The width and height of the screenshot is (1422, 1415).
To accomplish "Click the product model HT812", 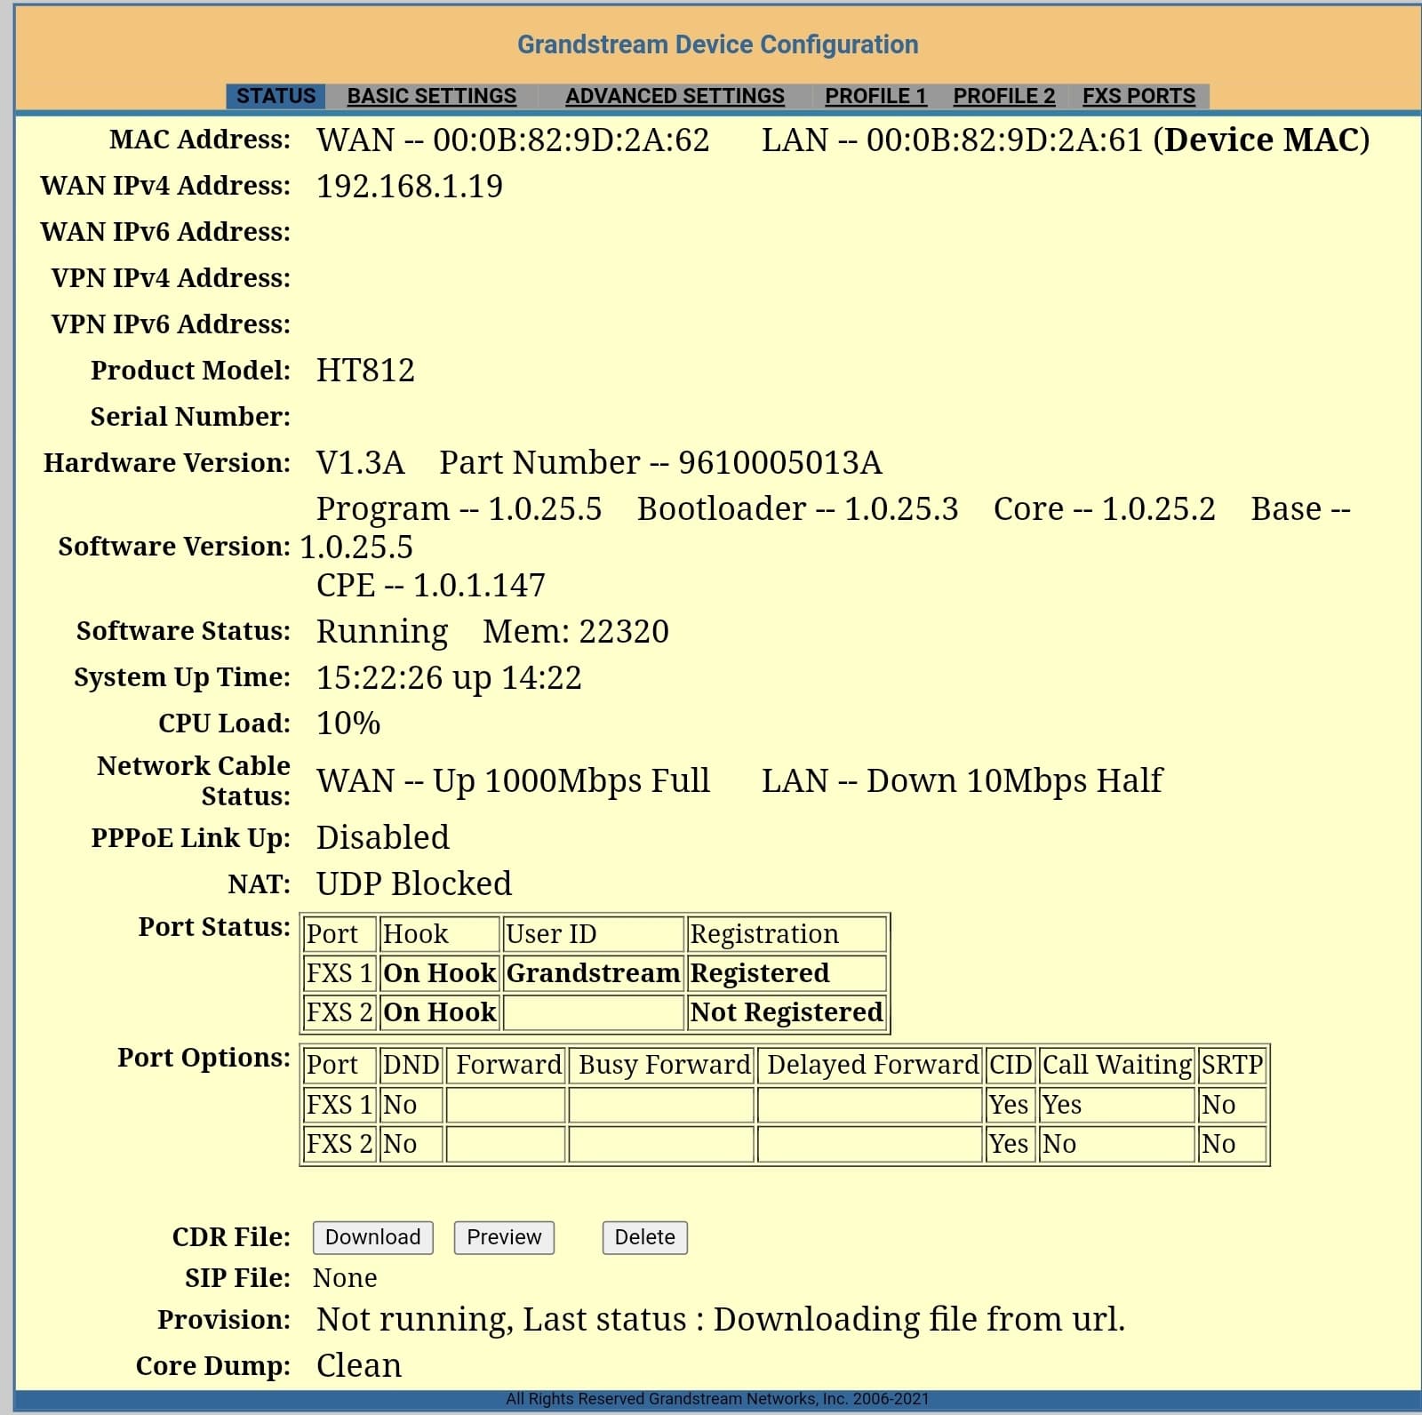I will (365, 371).
